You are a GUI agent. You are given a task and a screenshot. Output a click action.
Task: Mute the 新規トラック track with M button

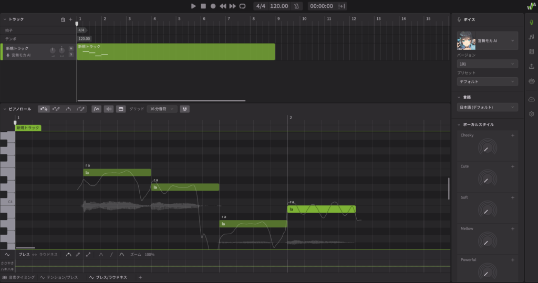71,48
